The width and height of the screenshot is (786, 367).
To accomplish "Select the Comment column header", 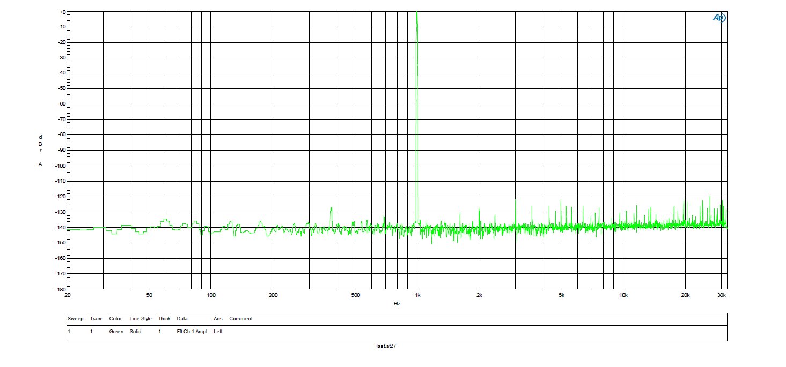I will click(241, 319).
